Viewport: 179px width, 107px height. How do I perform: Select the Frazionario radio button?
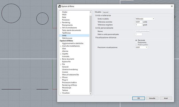coord(136,42)
